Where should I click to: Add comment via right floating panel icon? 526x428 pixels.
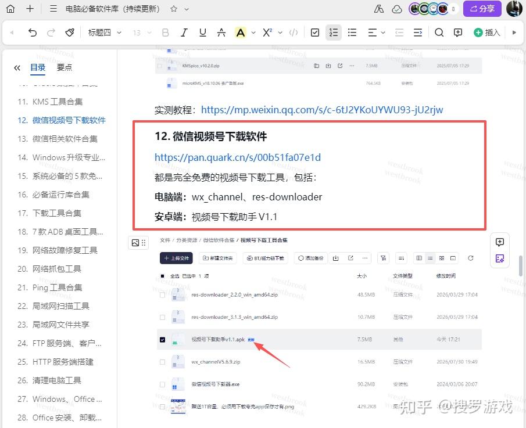499,242
